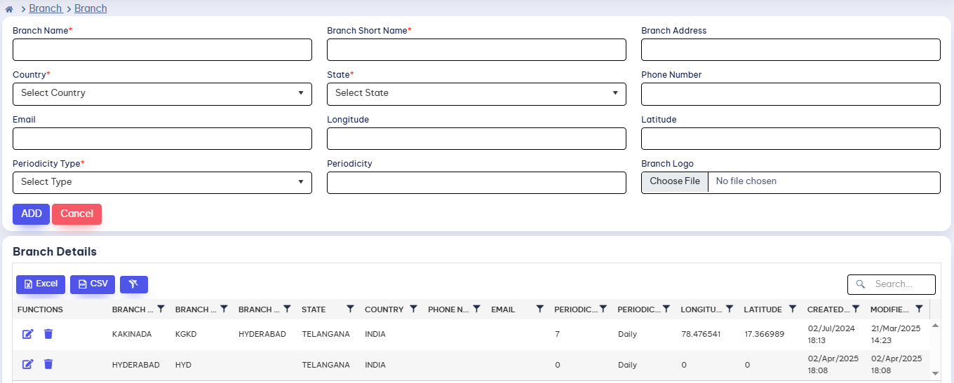Image resolution: width=954 pixels, height=383 pixels.
Task: Edit the KAKINADA branch row
Action: tap(28, 334)
